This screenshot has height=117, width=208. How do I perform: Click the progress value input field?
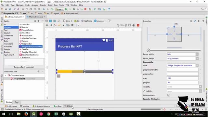point(183,83)
